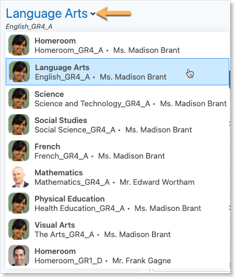Click the avatar beside Language Arts entry

pos(19,72)
